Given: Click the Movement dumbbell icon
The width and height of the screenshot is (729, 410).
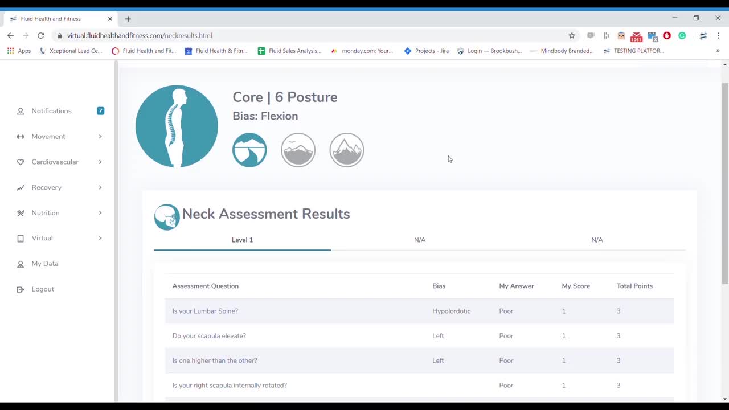Looking at the screenshot, I should click(21, 137).
